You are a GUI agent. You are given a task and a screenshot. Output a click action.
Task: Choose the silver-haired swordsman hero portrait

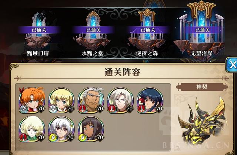click(121, 100)
